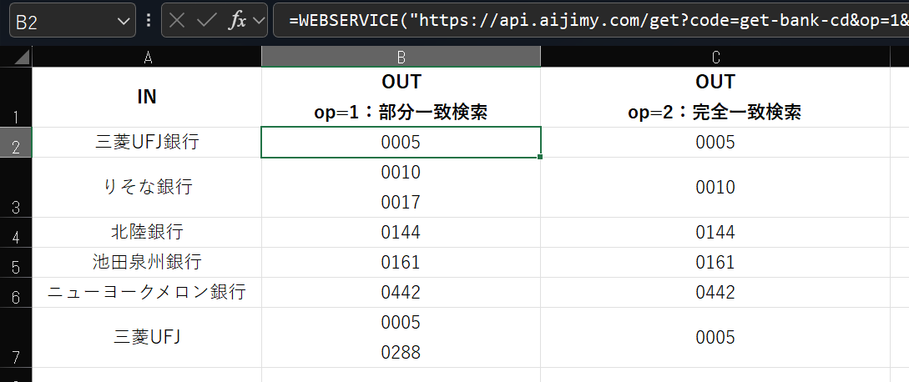Select the column C header
Image resolution: width=909 pixels, height=382 pixels.
pyautogui.click(x=715, y=57)
